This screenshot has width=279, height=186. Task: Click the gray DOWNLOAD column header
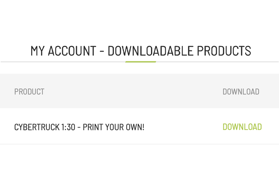(x=241, y=92)
